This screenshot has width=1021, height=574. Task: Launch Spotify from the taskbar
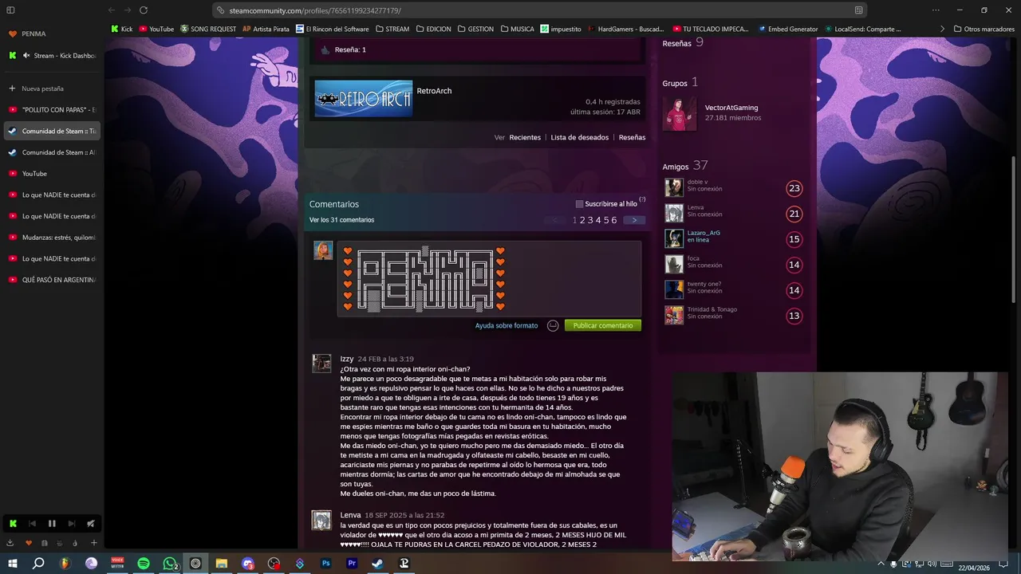tap(144, 564)
